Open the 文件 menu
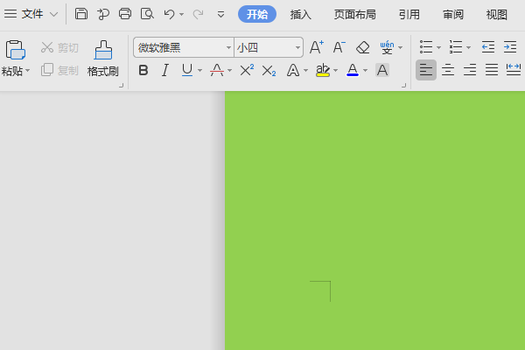 31,14
